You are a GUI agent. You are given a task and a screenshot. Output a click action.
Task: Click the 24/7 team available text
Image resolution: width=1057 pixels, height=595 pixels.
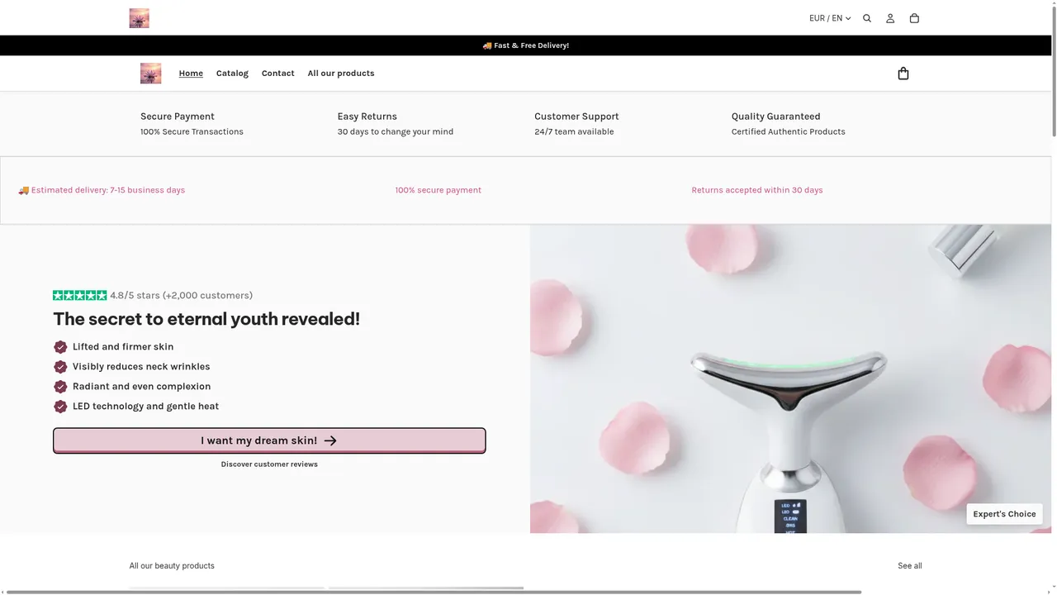click(574, 131)
